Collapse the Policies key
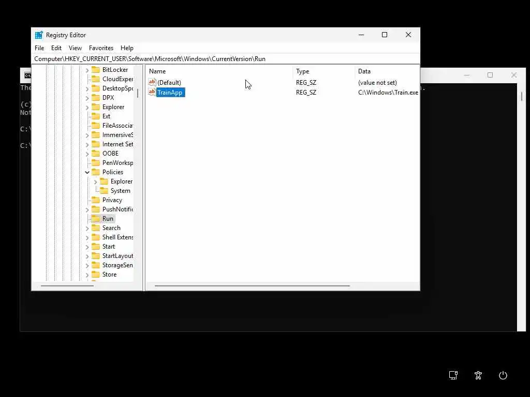This screenshot has width=530, height=397. 87,172
